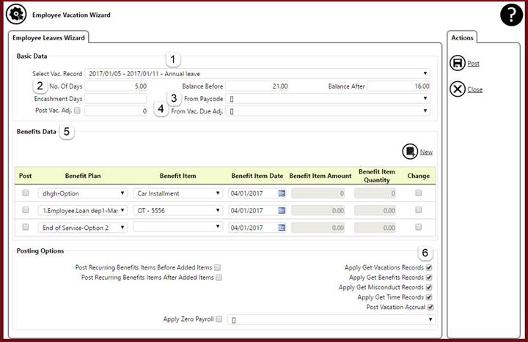Click the Post save icon
The height and width of the screenshot is (342, 528).
coord(457,64)
